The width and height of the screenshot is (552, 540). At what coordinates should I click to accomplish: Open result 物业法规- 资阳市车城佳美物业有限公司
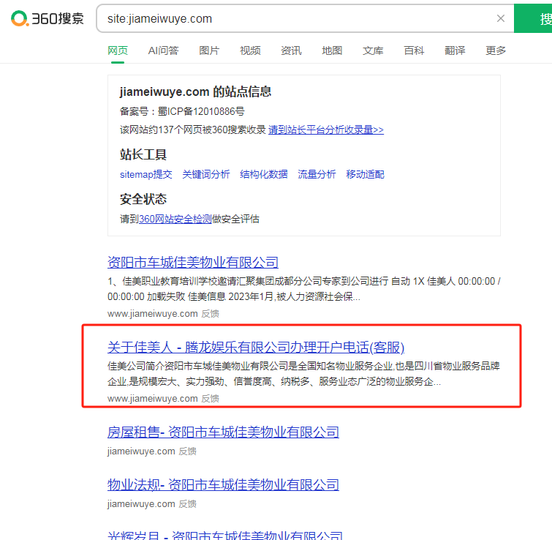pos(223,485)
